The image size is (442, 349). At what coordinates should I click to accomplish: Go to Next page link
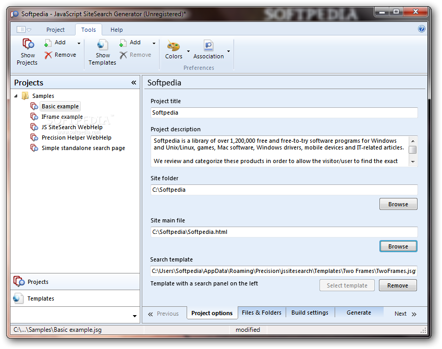click(405, 314)
